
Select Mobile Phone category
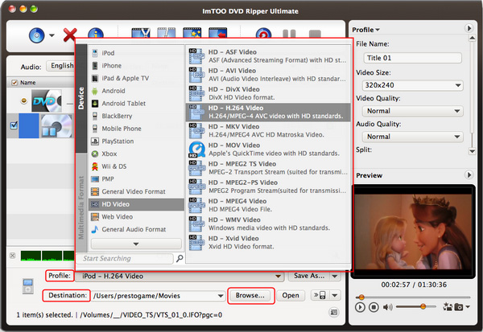pos(136,129)
